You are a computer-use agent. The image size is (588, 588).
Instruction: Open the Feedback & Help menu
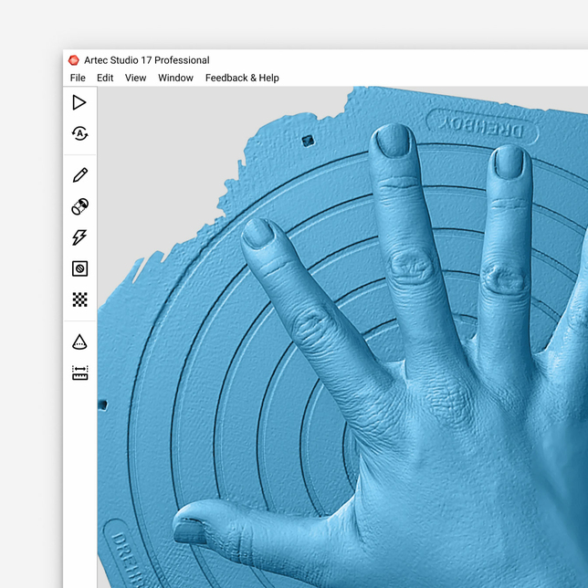click(242, 78)
